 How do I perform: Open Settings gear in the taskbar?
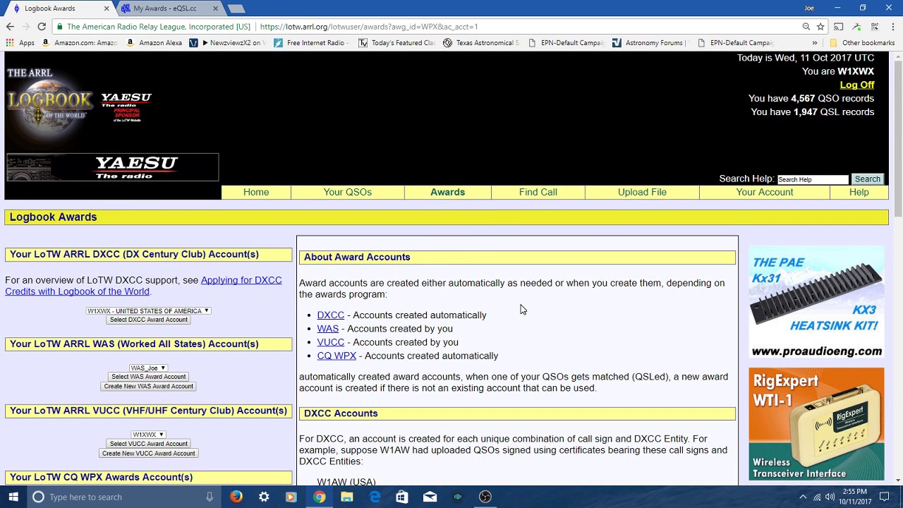tap(264, 497)
